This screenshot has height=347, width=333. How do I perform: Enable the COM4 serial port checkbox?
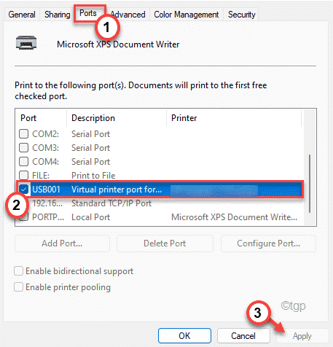pos(24,162)
